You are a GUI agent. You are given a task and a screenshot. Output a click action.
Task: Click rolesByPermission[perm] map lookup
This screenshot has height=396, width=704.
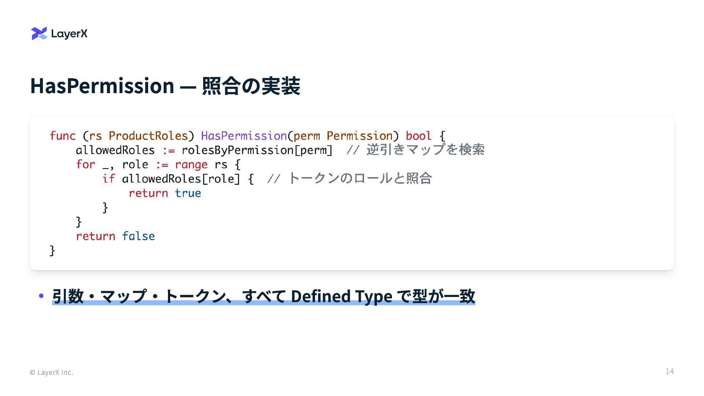point(257,150)
